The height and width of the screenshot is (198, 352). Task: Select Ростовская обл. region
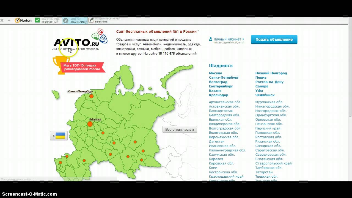pyautogui.click(x=269, y=137)
